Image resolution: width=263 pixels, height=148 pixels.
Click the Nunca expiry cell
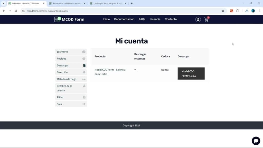tap(165, 70)
